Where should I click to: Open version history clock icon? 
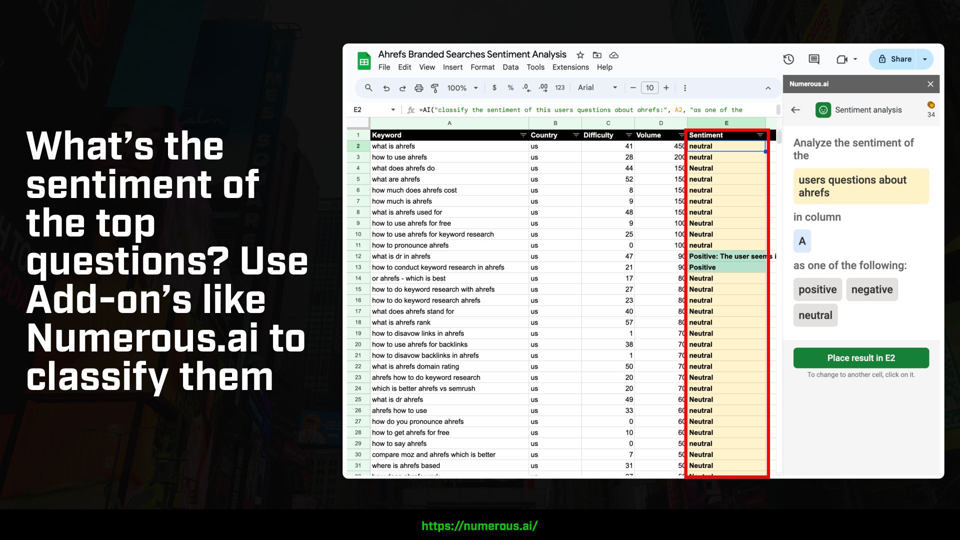[788, 59]
